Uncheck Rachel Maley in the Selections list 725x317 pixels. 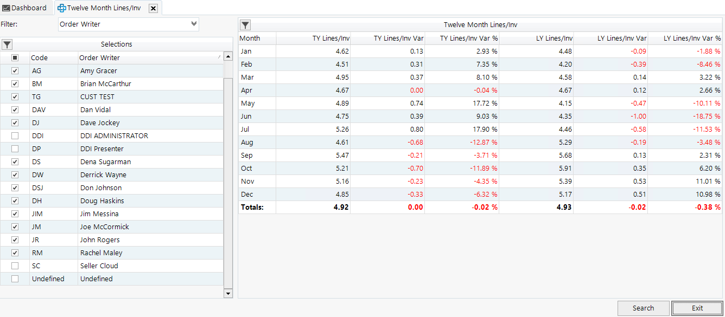point(15,253)
